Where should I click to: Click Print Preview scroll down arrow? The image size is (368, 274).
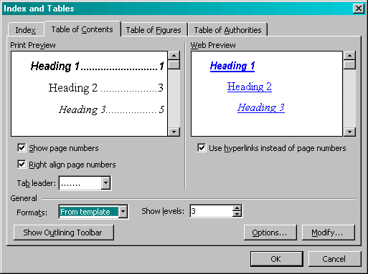[x=174, y=132]
